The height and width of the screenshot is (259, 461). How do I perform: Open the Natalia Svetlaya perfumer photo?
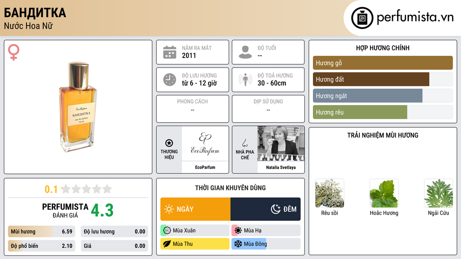pyautogui.click(x=281, y=144)
